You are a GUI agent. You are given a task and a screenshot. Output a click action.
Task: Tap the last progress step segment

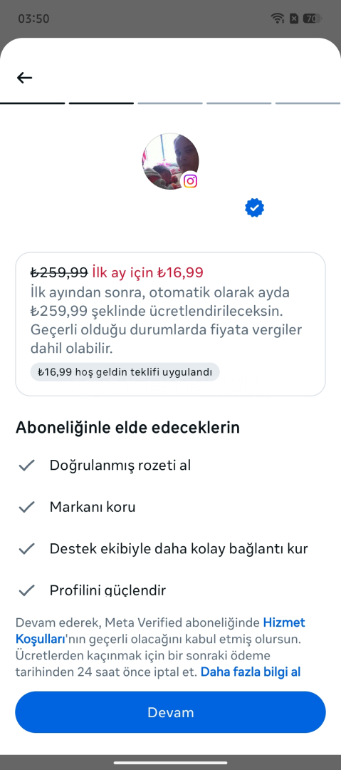tap(308, 103)
